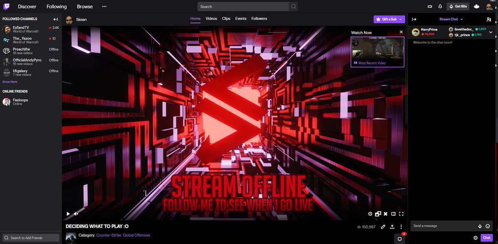Open the three-dot options below the player
This screenshot has width=498, height=244.
401,227
